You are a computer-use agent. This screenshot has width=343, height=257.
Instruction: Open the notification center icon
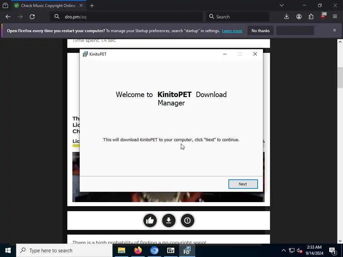333,250
